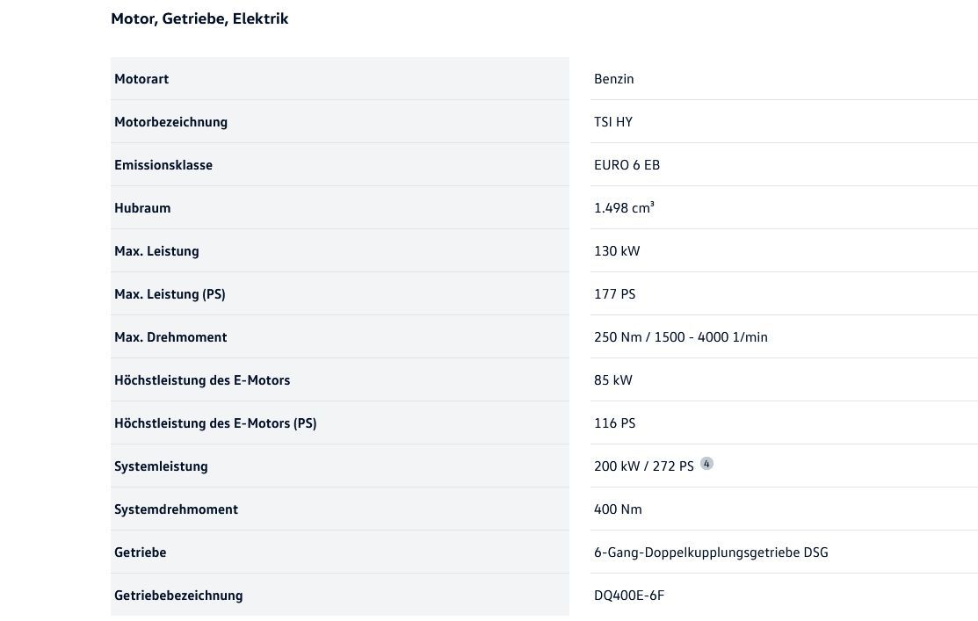The width and height of the screenshot is (978, 621).
Task: Select the 'Höchstleistung des E-Motors (PS)' label
Action: [x=215, y=423]
